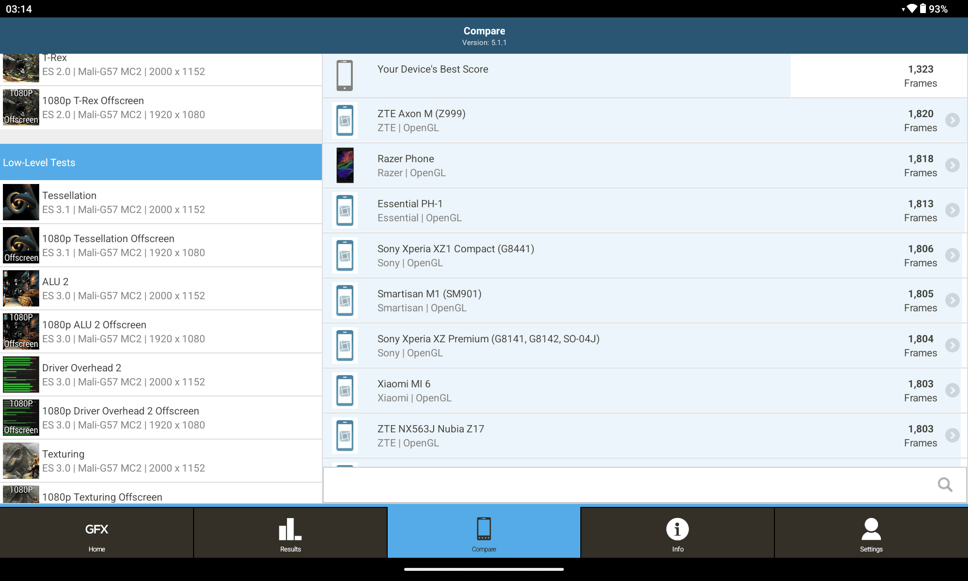Click the Results bar chart icon
Image resolution: width=968 pixels, height=581 pixels.
290,529
